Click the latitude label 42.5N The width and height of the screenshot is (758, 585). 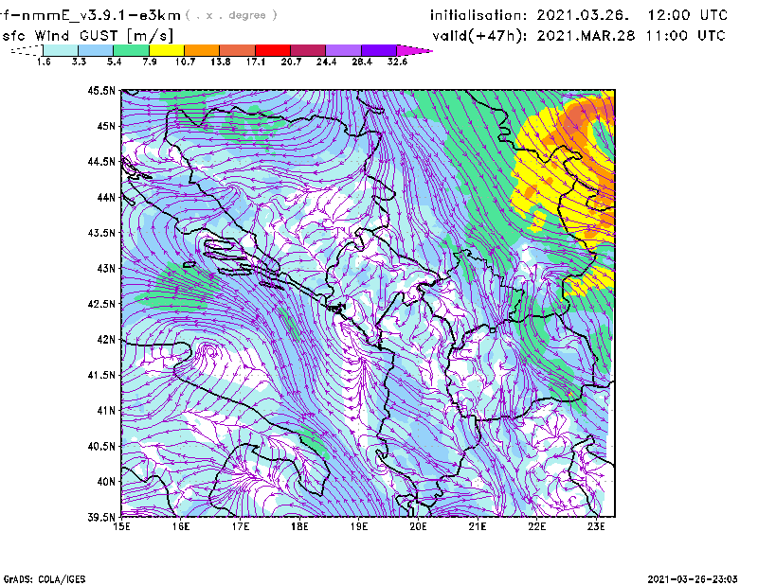[x=101, y=304]
